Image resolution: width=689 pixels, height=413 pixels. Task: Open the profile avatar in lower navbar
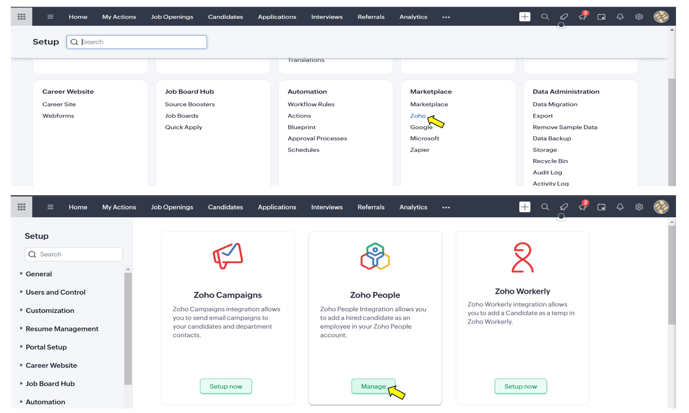(x=661, y=207)
